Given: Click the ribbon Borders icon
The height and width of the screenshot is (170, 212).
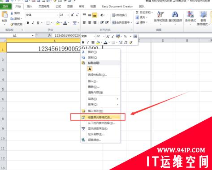Looking at the screenshot, I should coord(48,23).
